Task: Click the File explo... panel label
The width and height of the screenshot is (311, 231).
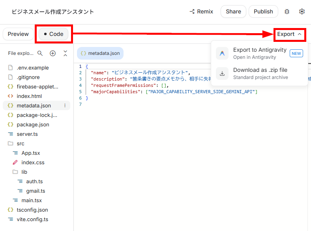Action: [x=21, y=53]
